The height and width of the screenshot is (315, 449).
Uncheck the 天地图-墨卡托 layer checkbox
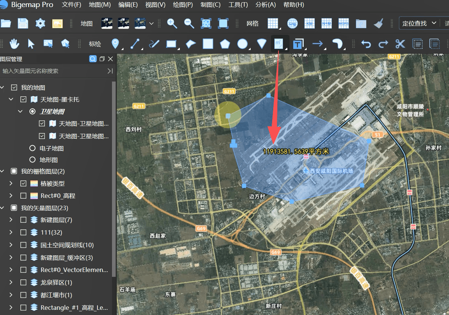click(23, 100)
